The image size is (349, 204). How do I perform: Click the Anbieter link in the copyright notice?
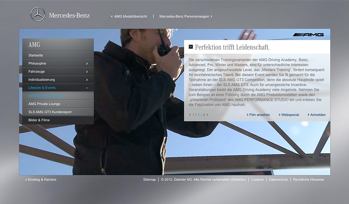coord(238,179)
